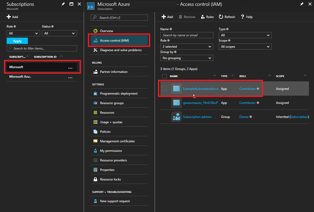Screen dimensions: 314x212
Task: Click the Help question mark icon
Action: [x=242, y=17]
